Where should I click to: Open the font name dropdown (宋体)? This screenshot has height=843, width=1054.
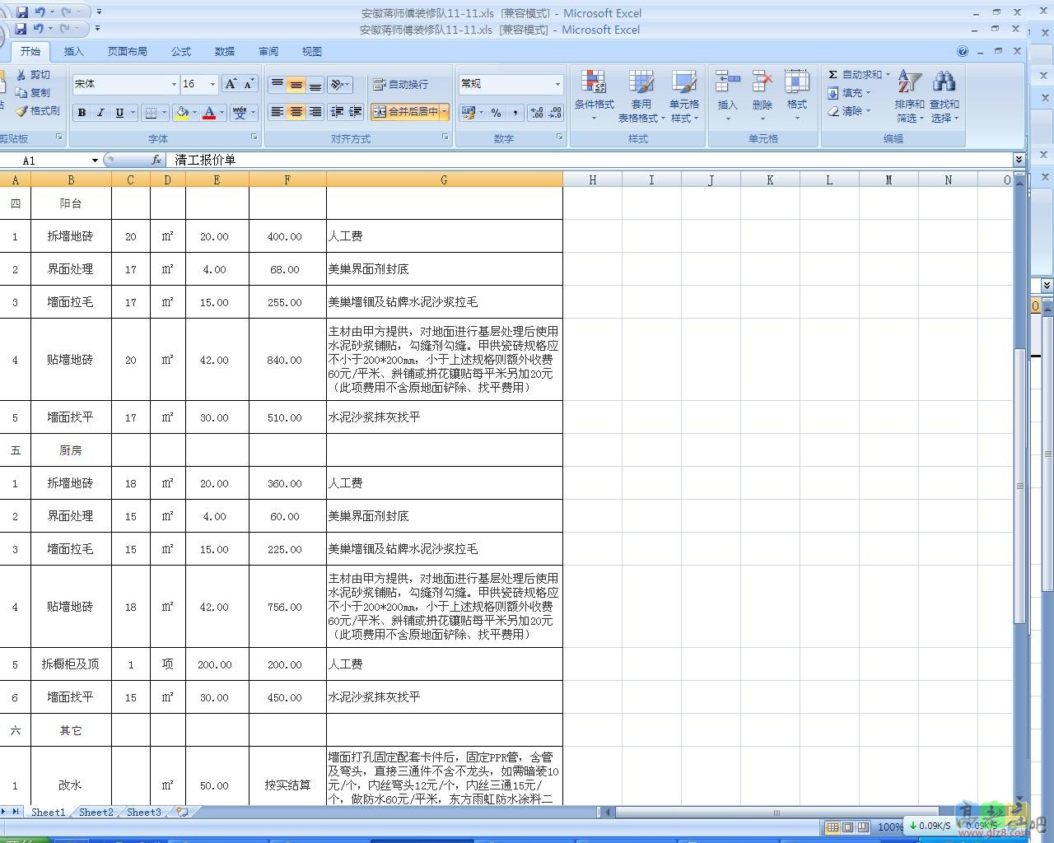174,84
